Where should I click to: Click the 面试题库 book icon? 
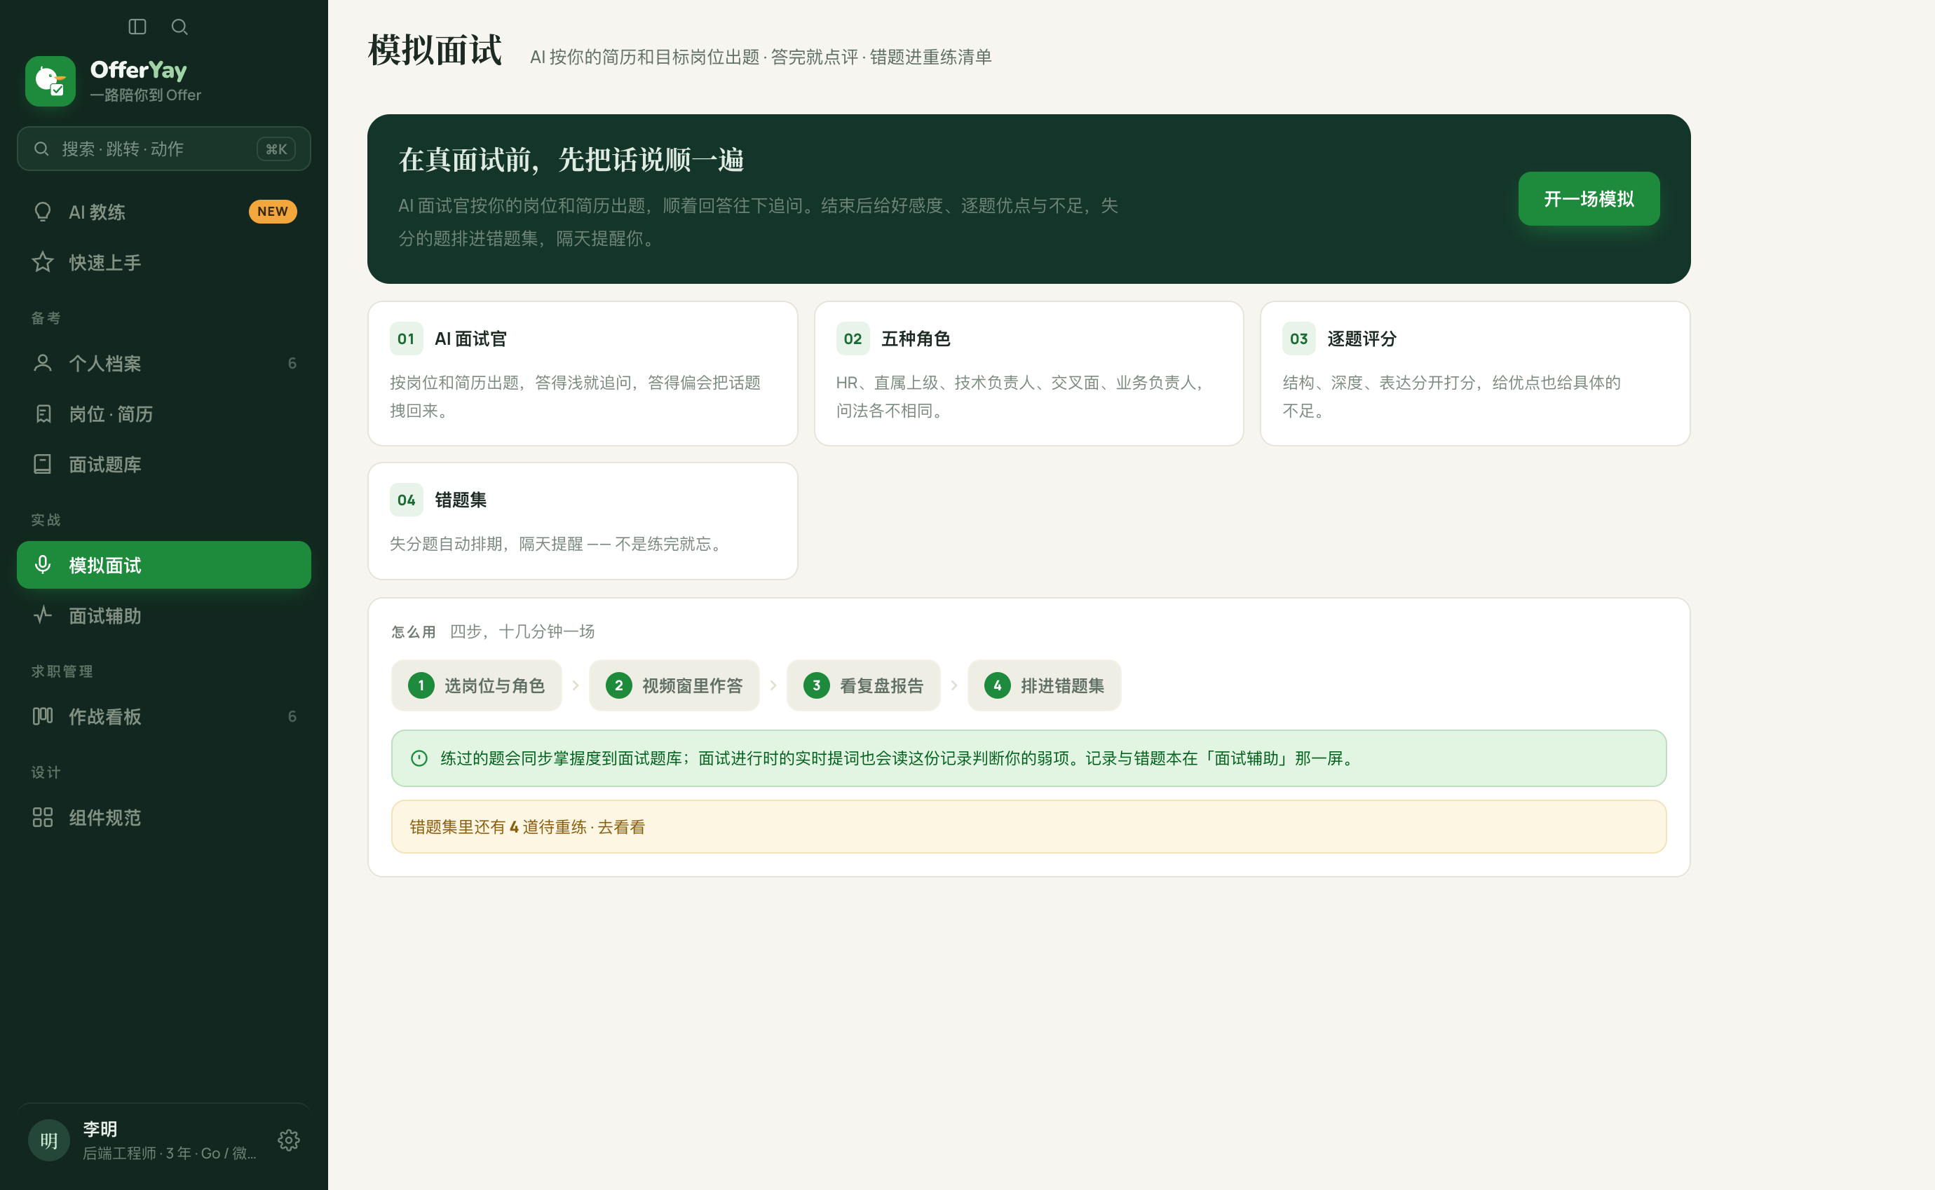pyautogui.click(x=43, y=463)
